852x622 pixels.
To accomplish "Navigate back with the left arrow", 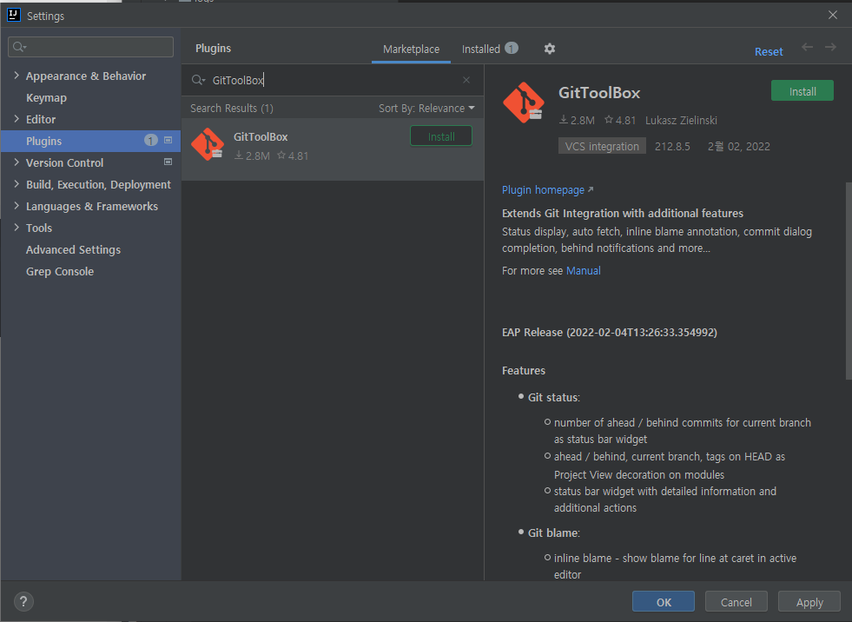I will [x=807, y=47].
